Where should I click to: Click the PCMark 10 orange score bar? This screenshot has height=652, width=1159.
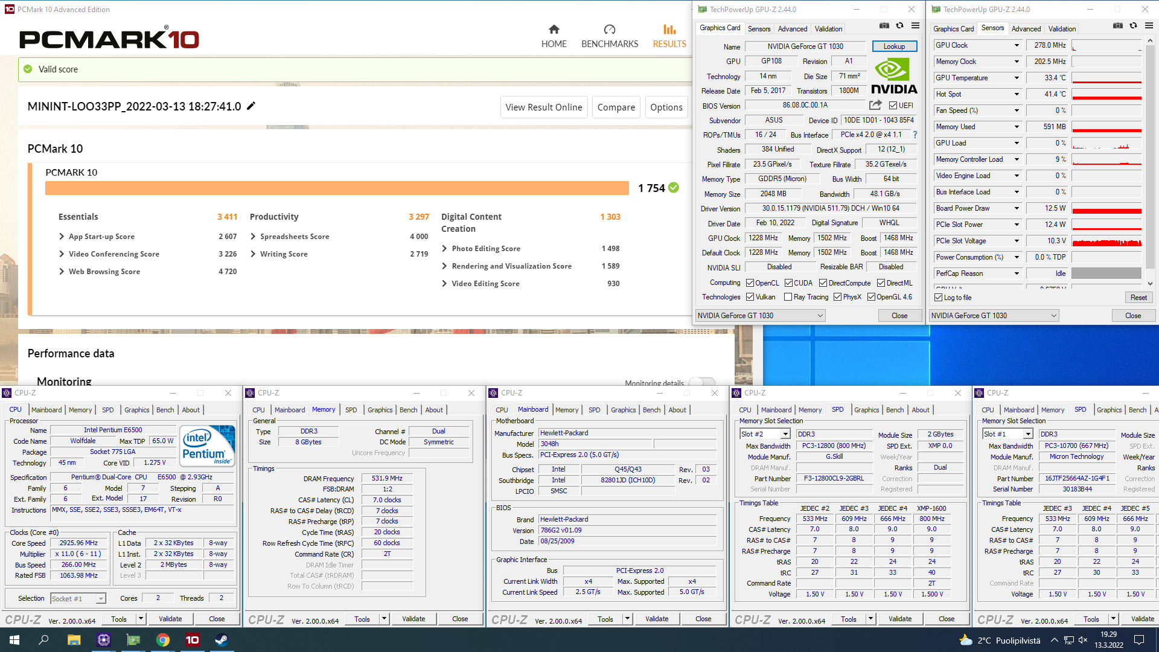(x=337, y=188)
